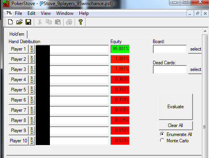Click the RD button for Player 10
Image resolution: width=209 pixels, height=158 pixels.
32,141
